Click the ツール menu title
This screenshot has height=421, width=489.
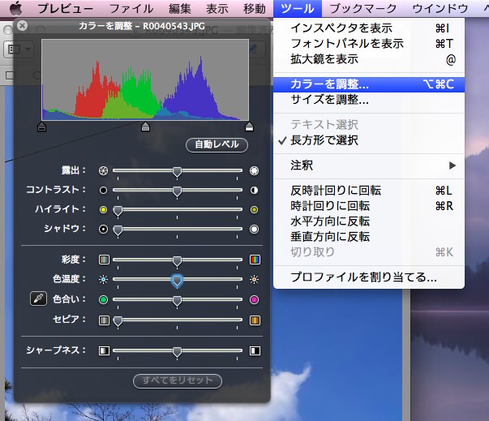click(297, 8)
